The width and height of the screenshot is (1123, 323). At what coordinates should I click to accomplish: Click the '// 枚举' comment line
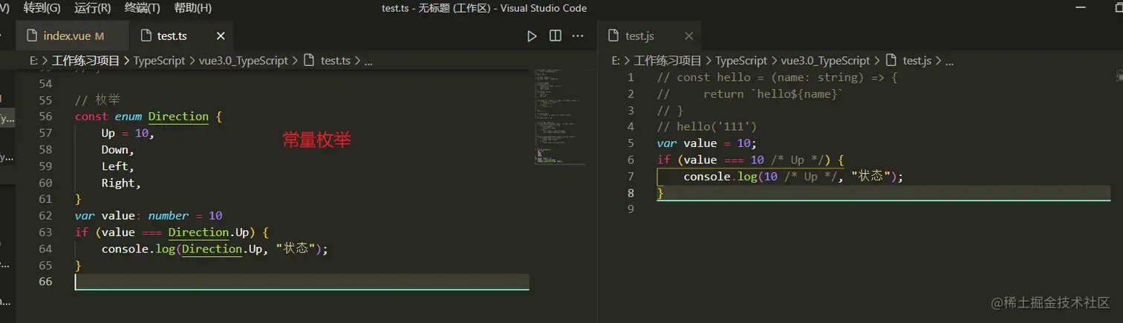coord(97,99)
